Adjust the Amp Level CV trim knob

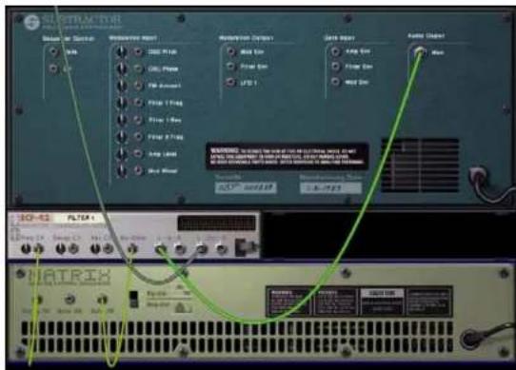[x=122, y=153]
